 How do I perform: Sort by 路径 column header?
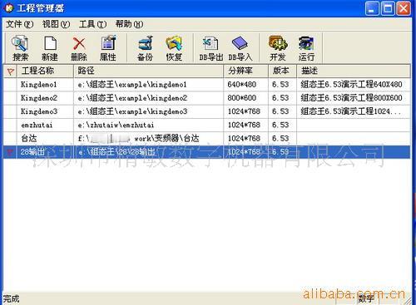[149, 71]
